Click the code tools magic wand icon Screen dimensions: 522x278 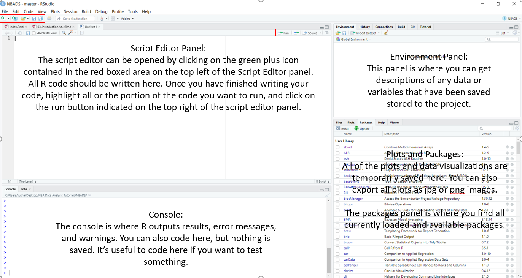(x=70, y=33)
